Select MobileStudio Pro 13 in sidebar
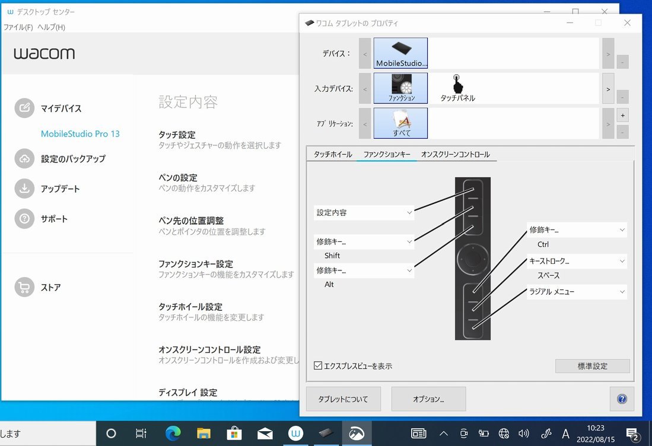 coord(80,133)
